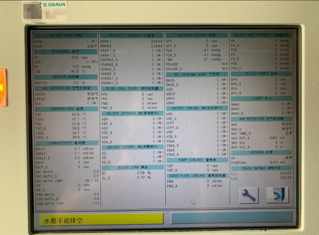319x235 pixels.
Task: Select the Status Selftest section header
Action: click(x=262, y=168)
